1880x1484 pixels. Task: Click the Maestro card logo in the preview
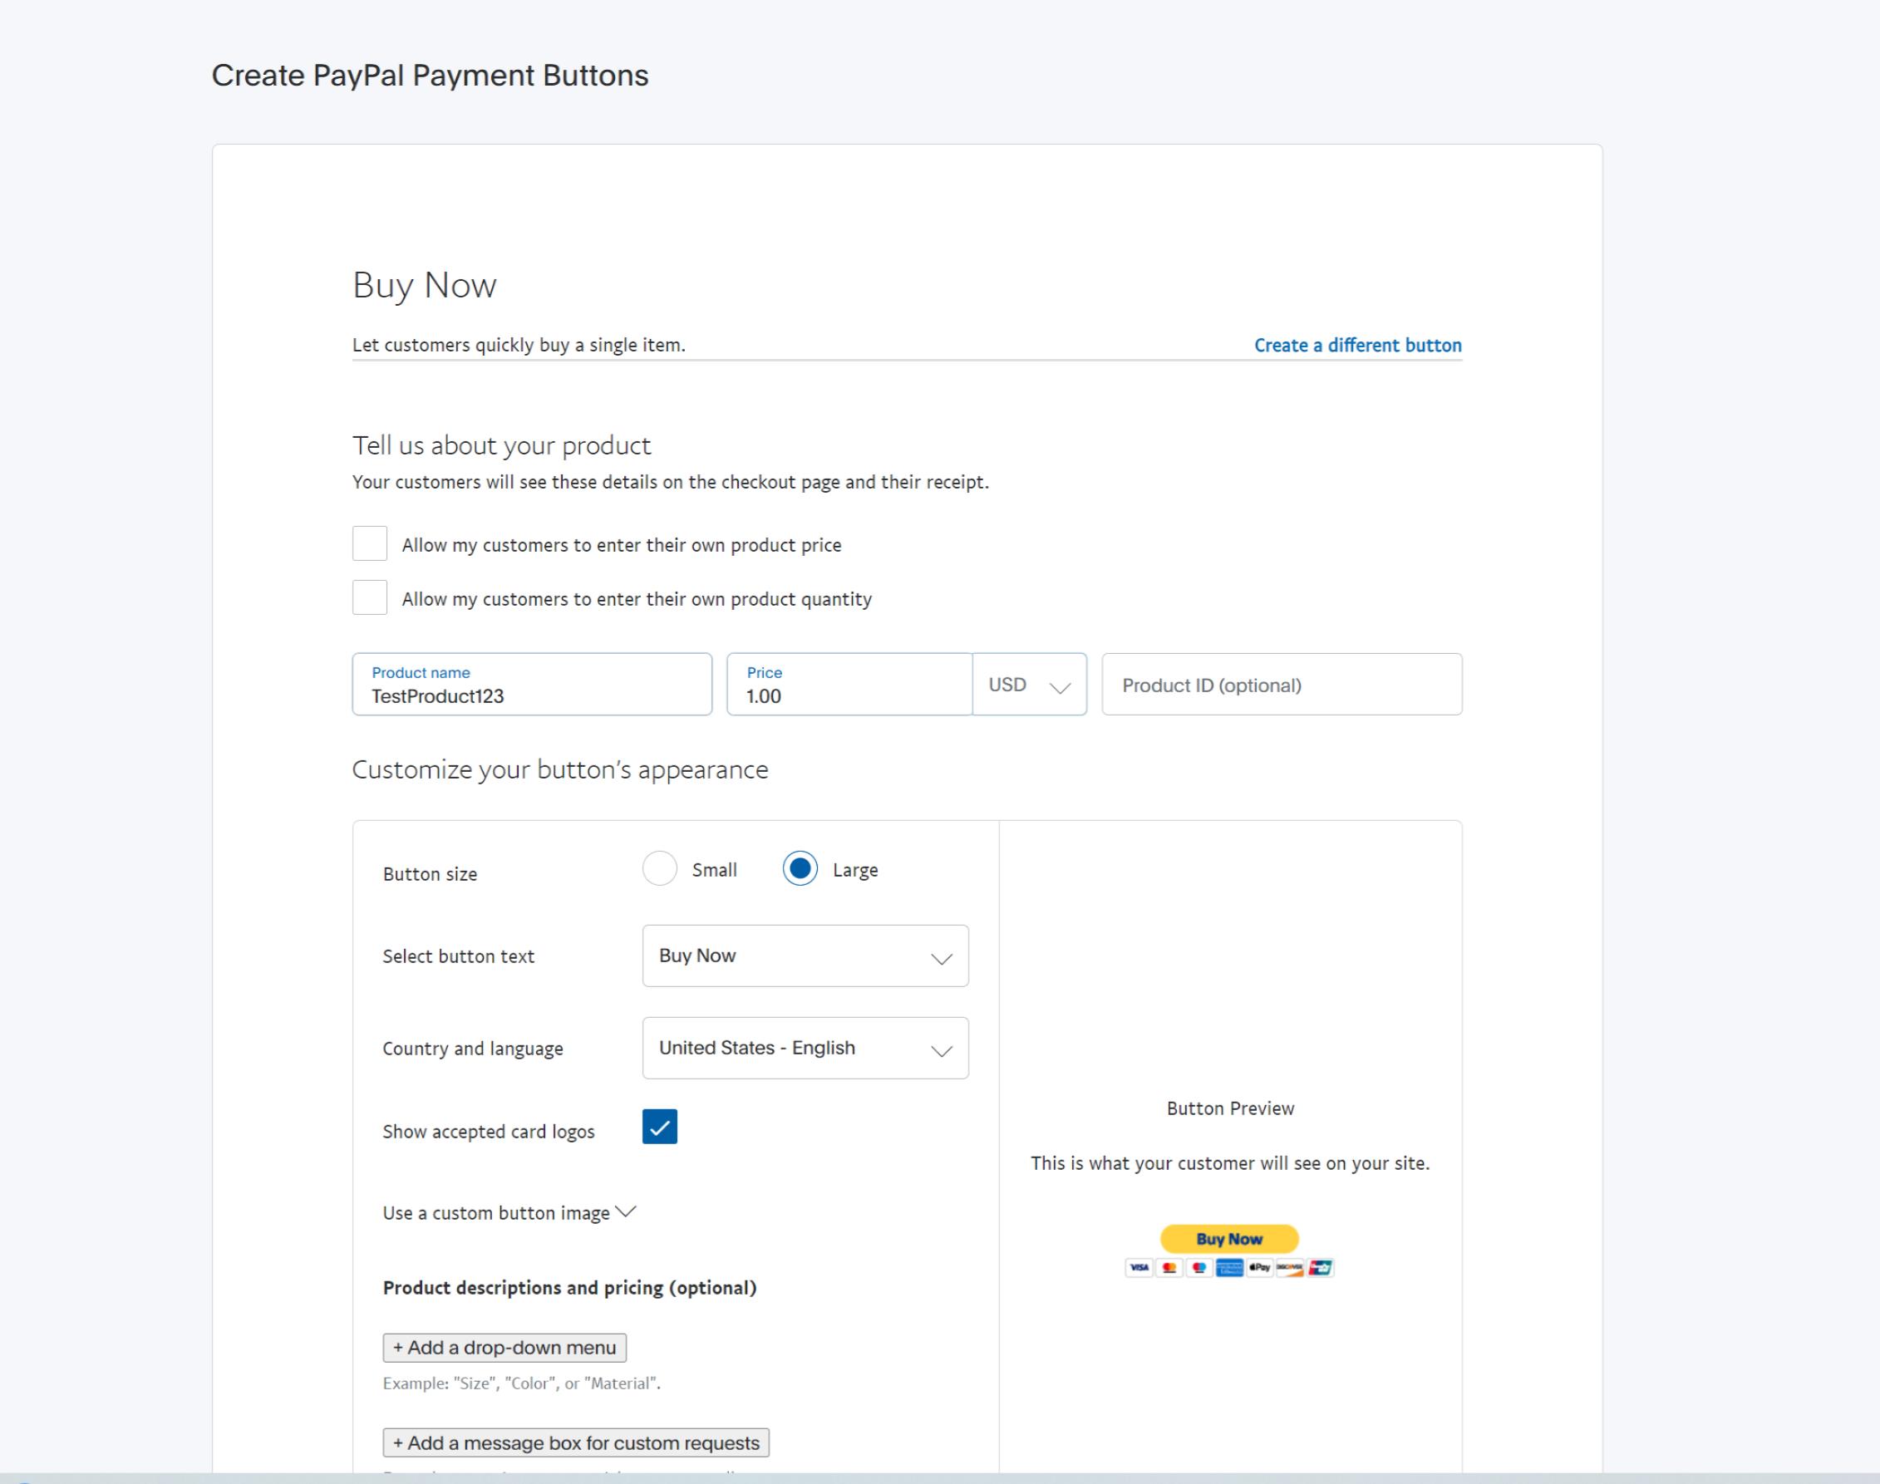pos(1199,1268)
